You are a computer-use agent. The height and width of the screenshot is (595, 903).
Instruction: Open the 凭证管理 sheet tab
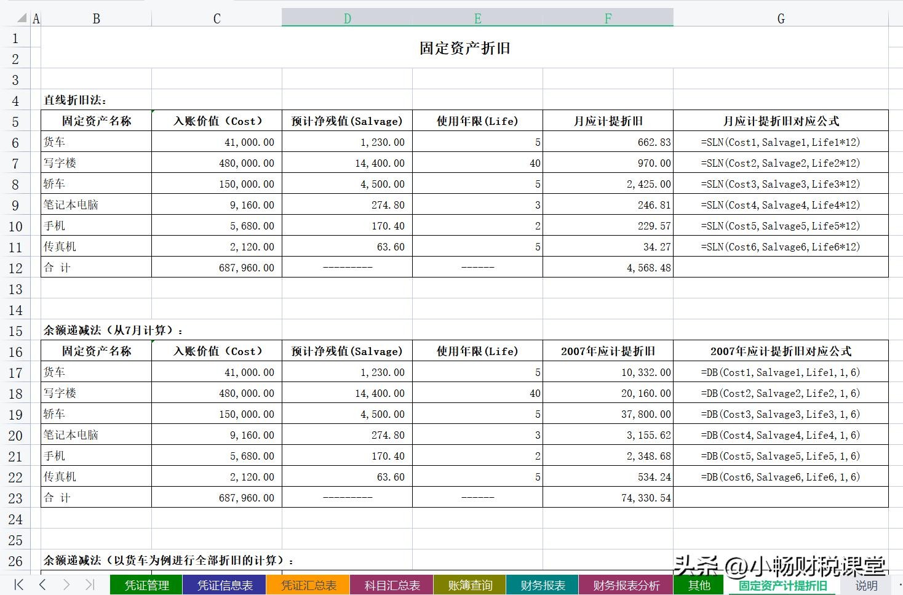146,585
